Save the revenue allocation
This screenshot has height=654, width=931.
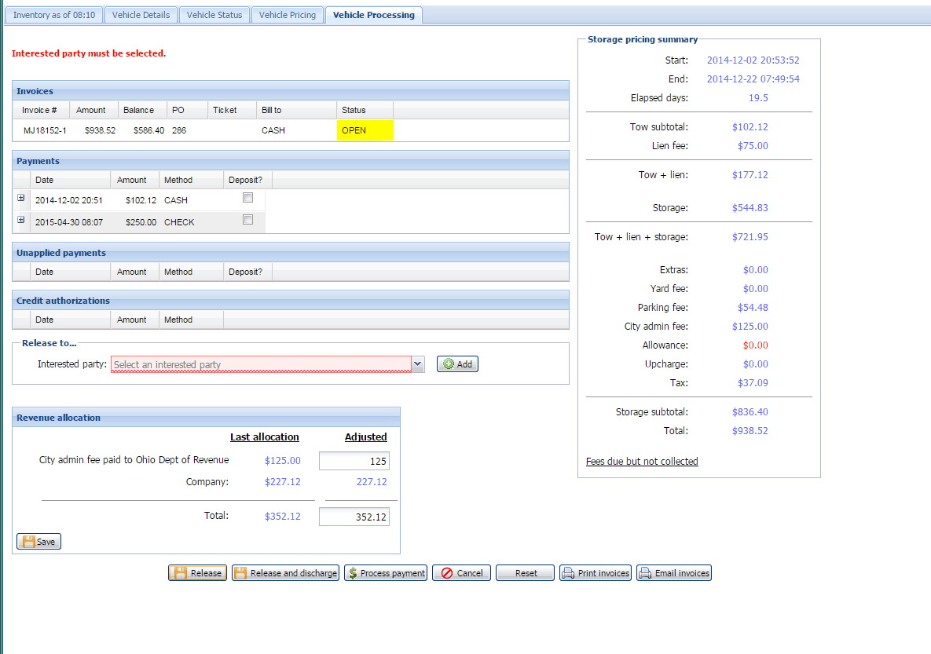click(x=38, y=542)
